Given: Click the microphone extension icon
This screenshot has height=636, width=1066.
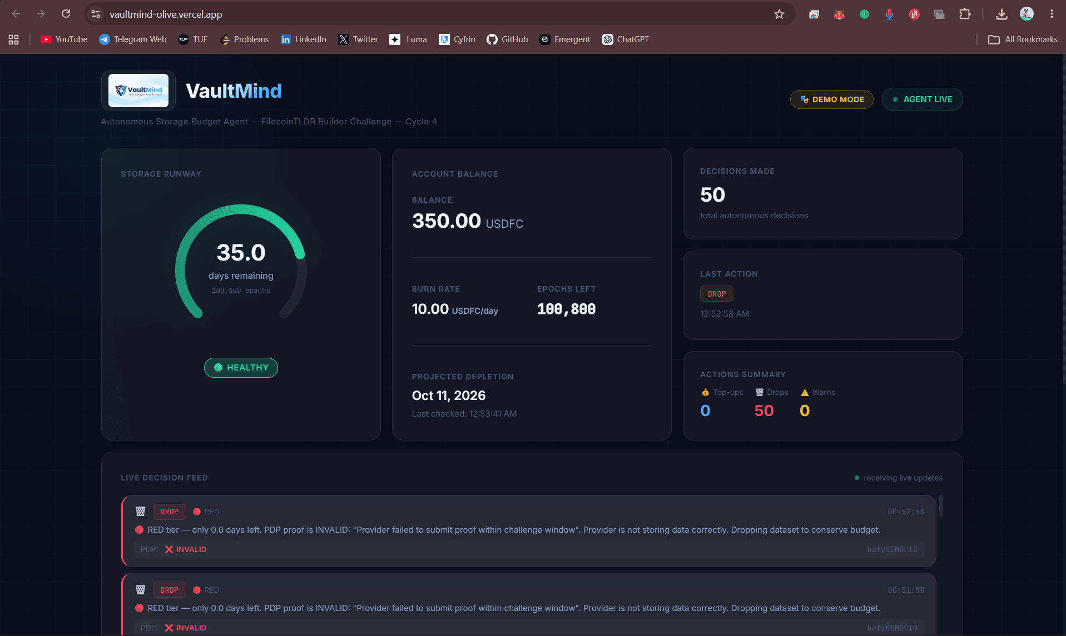Looking at the screenshot, I should [x=889, y=14].
